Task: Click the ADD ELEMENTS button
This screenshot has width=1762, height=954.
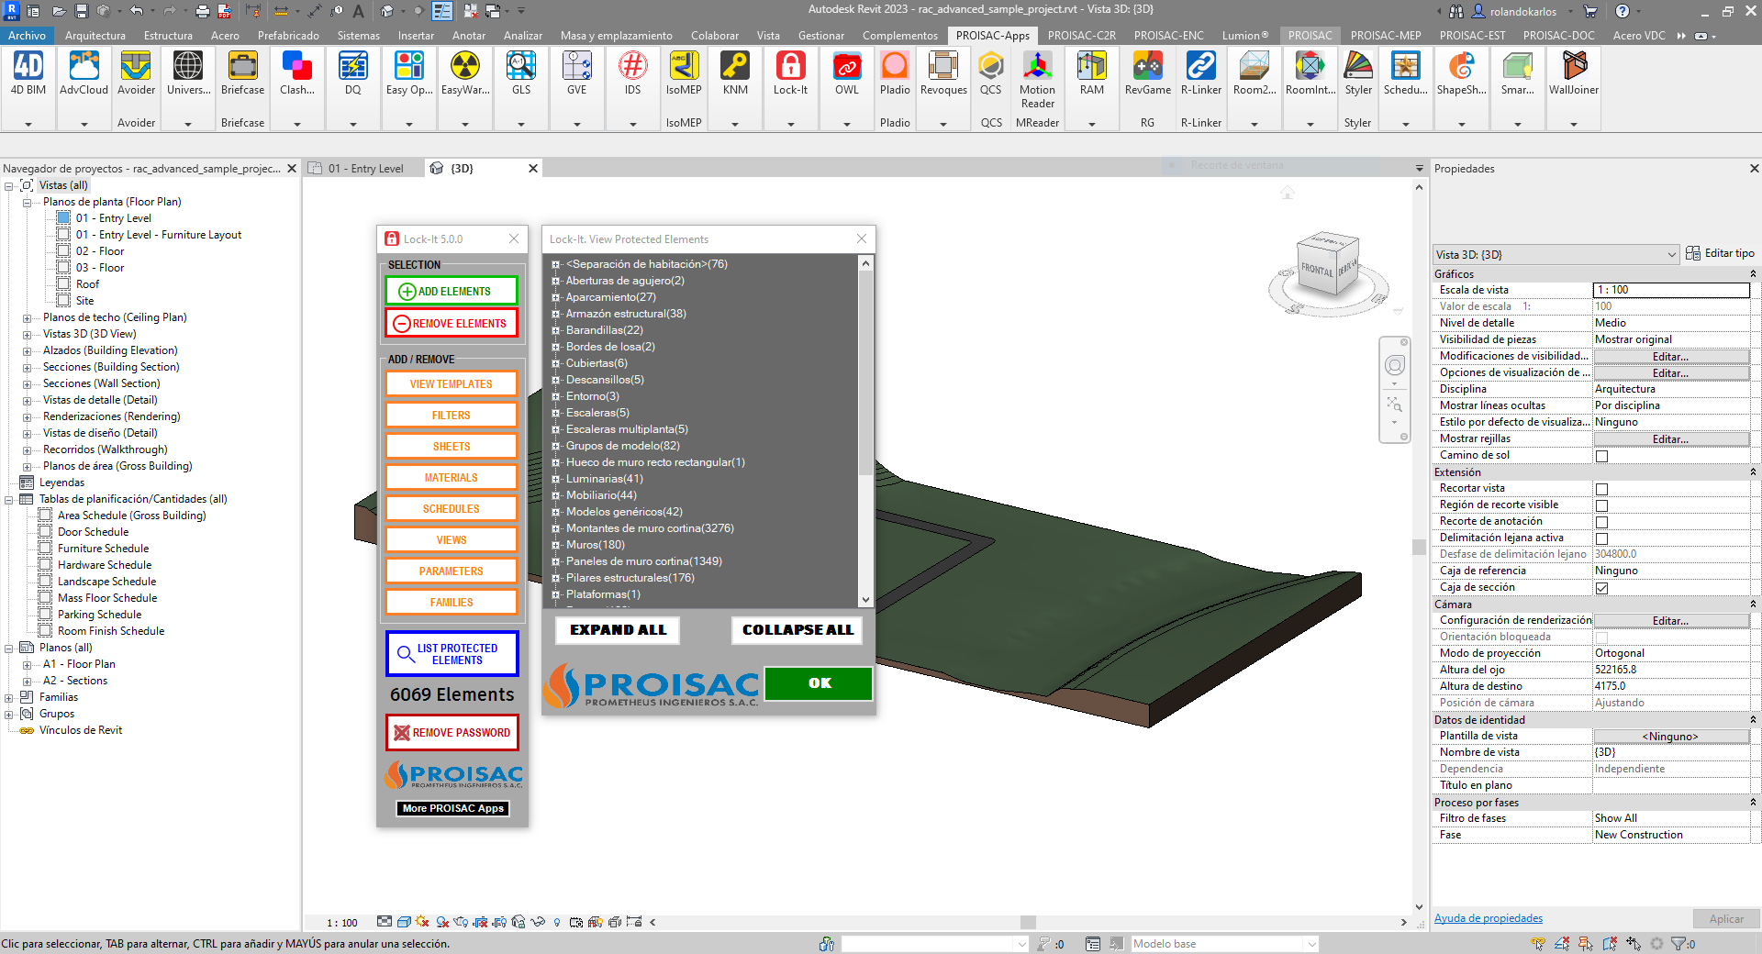Action: pos(452,292)
